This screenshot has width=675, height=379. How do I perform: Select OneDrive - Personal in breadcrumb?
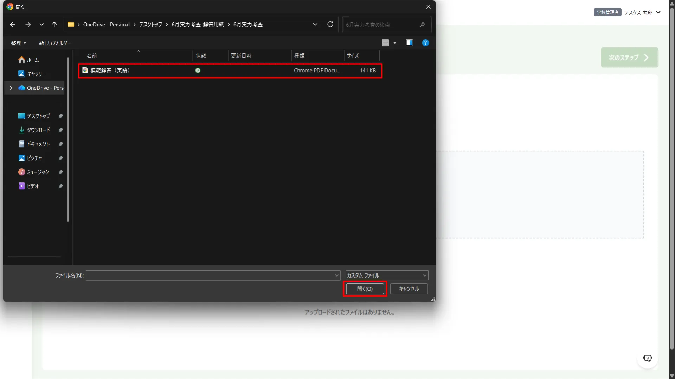click(x=106, y=25)
